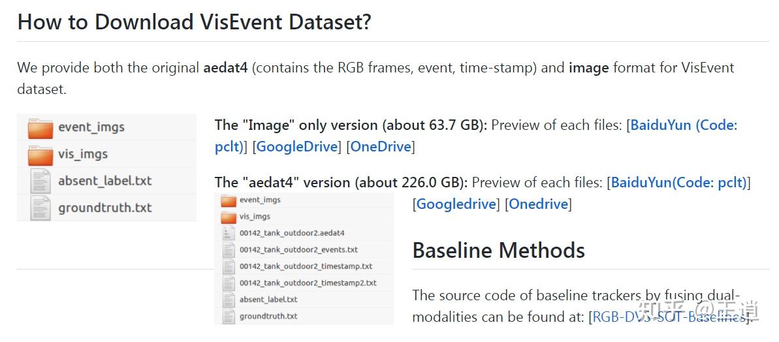Open BaiduYun link for aedat4 version

[678, 183]
